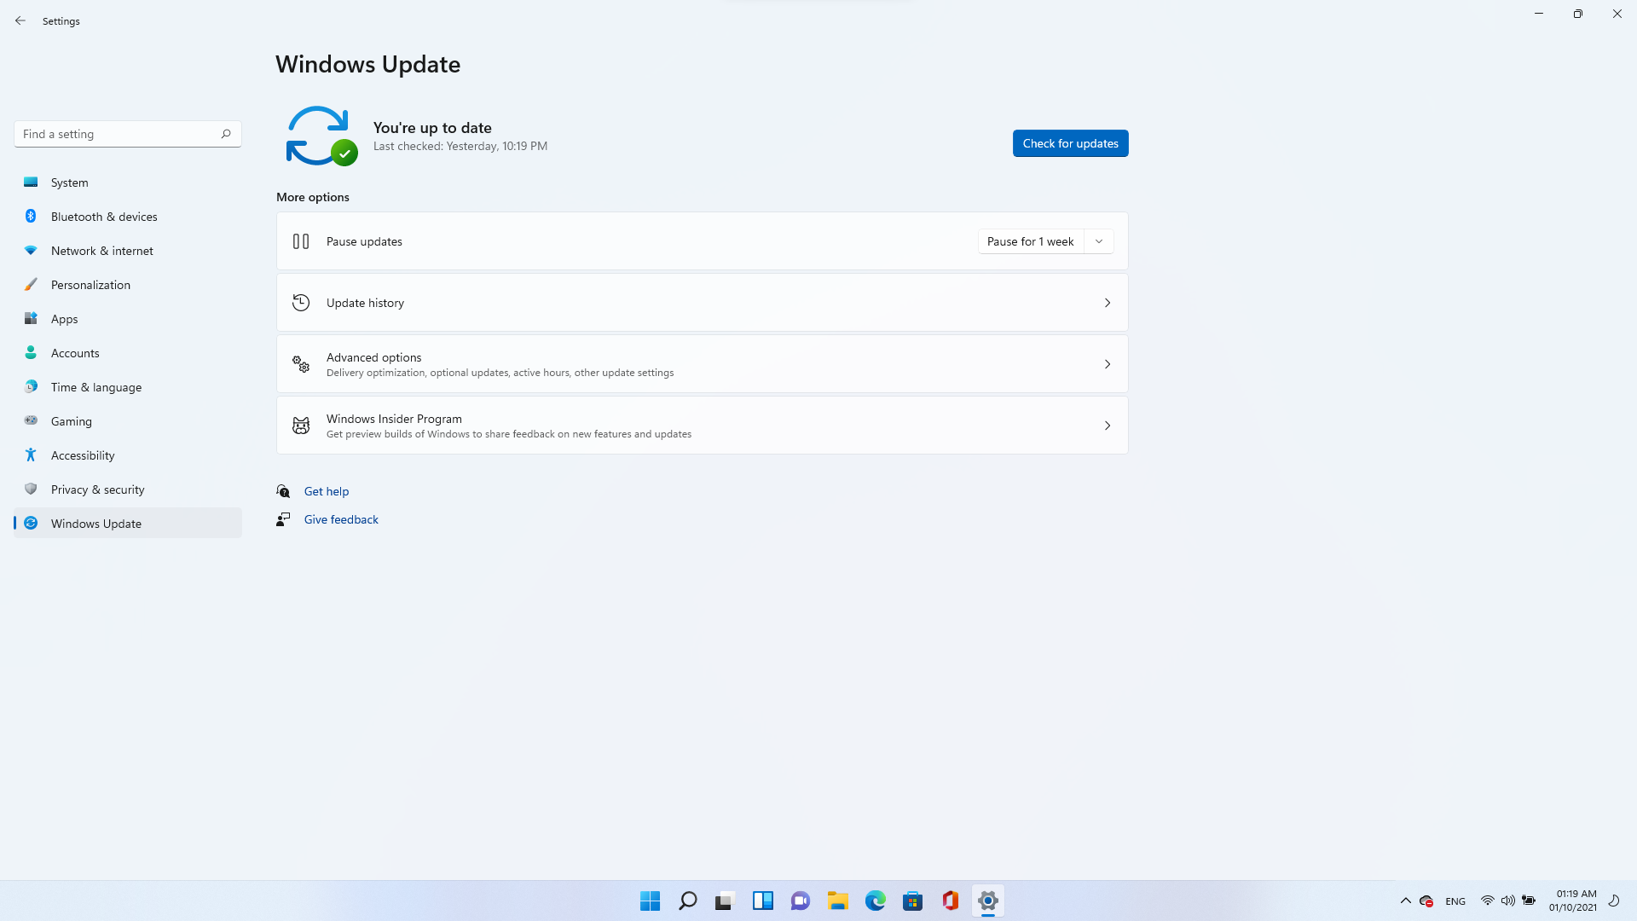Go to Apps settings
The width and height of the screenshot is (1637, 921).
128,319
